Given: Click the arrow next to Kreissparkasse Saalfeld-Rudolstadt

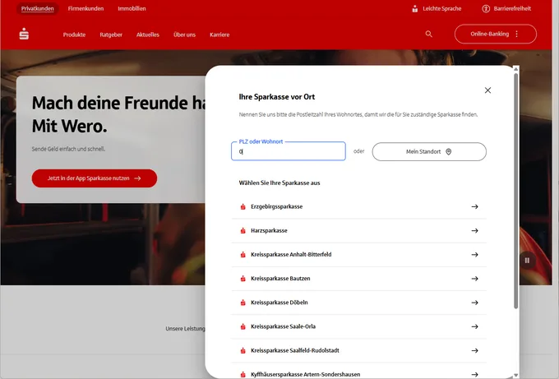Looking at the screenshot, I should 474,350.
